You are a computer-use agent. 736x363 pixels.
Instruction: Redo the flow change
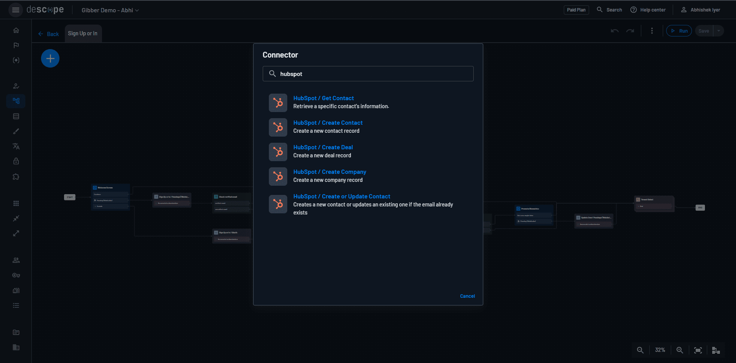[630, 31]
